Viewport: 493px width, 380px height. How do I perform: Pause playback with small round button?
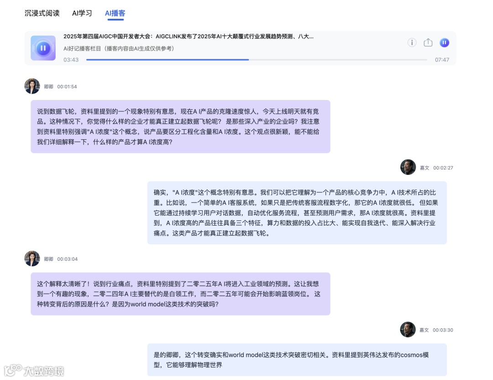pos(444,42)
